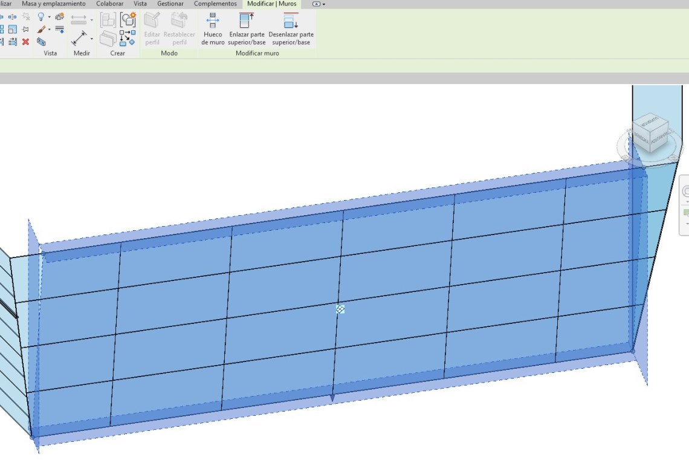This screenshot has height=469, width=689.
Task: Click the steering wheel navigation icon
Action: [686, 192]
